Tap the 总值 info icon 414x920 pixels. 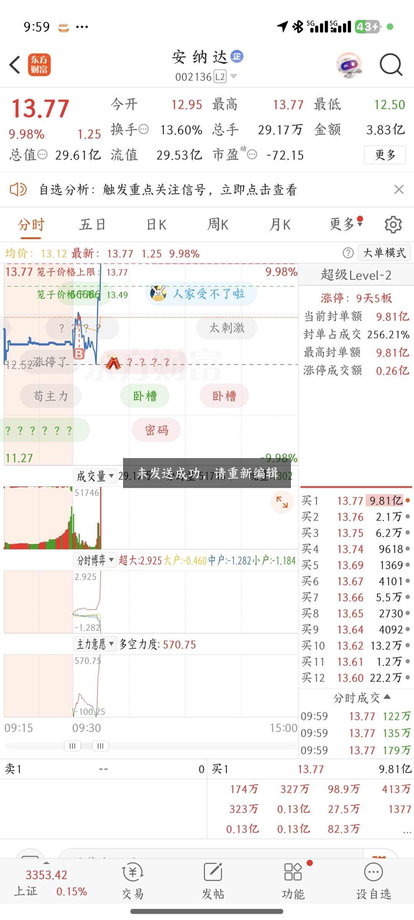click(42, 154)
